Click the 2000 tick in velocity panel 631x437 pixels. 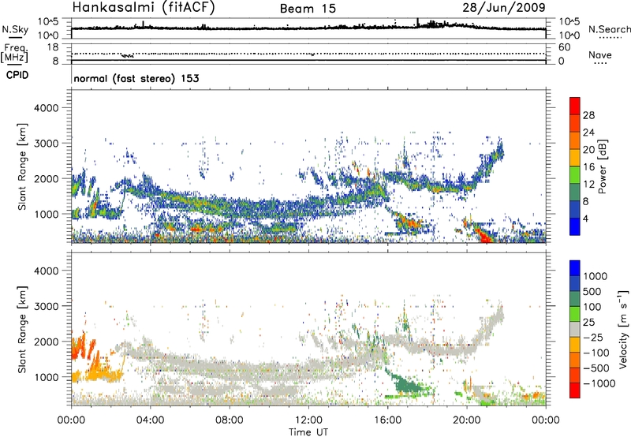tap(46, 342)
